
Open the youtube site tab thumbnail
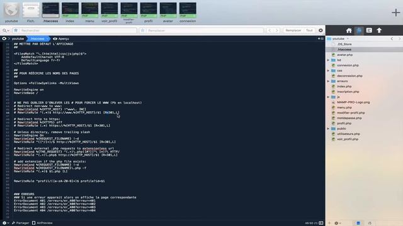11,13
